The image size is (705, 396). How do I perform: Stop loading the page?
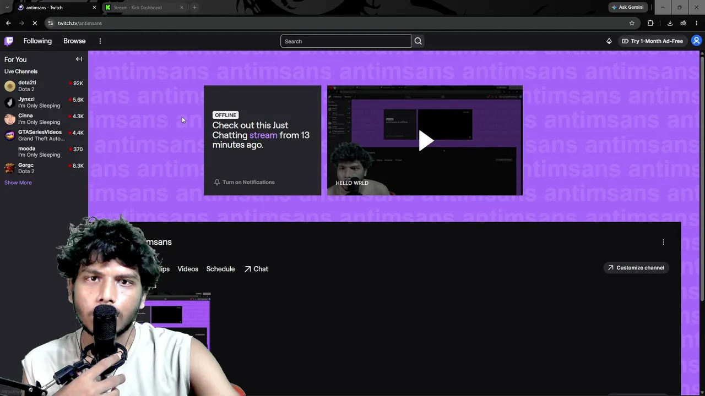(x=35, y=23)
